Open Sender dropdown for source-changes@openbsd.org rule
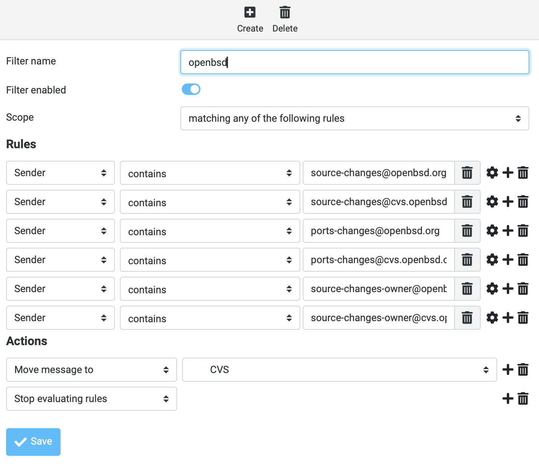This screenshot has height=464, width=539. (60, 173)
